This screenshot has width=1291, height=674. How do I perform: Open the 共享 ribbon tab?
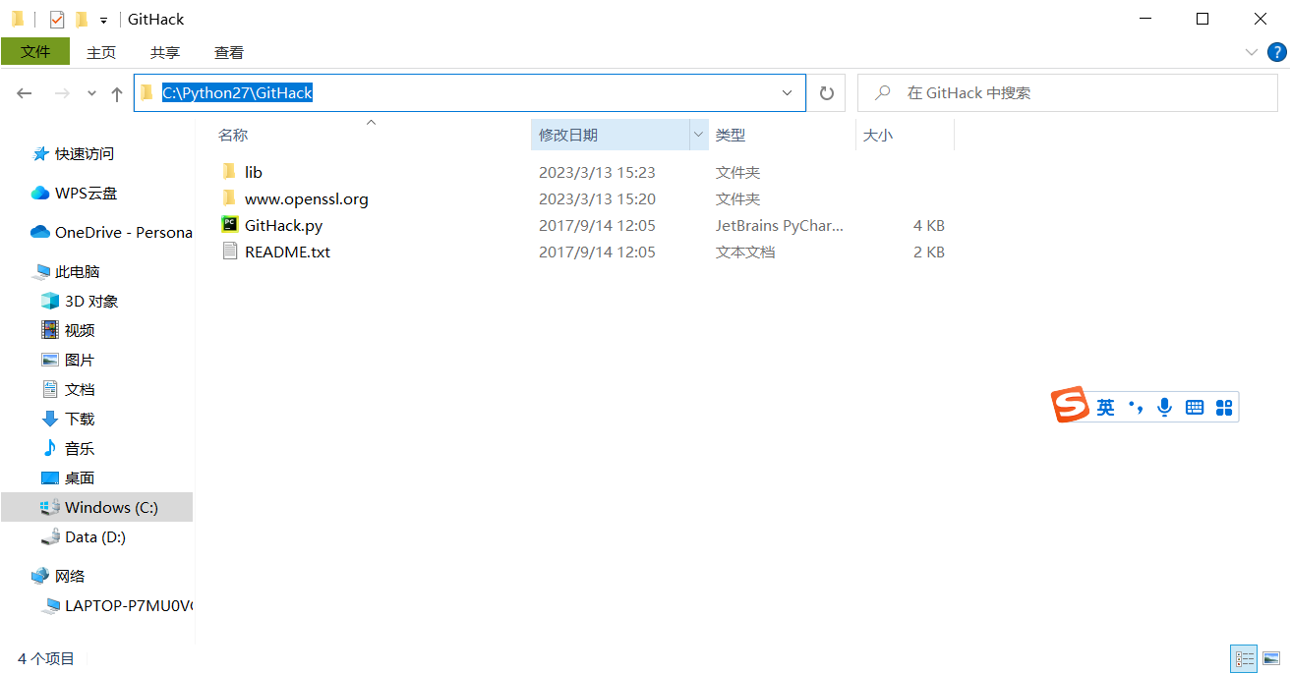[x=165, y=52]
